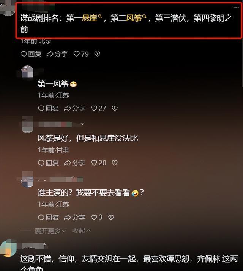Viewport: 243px width, 271px height.
Task: Dislike the top Beijing comment
Action: pyautogui.click(x=97, y=54)
